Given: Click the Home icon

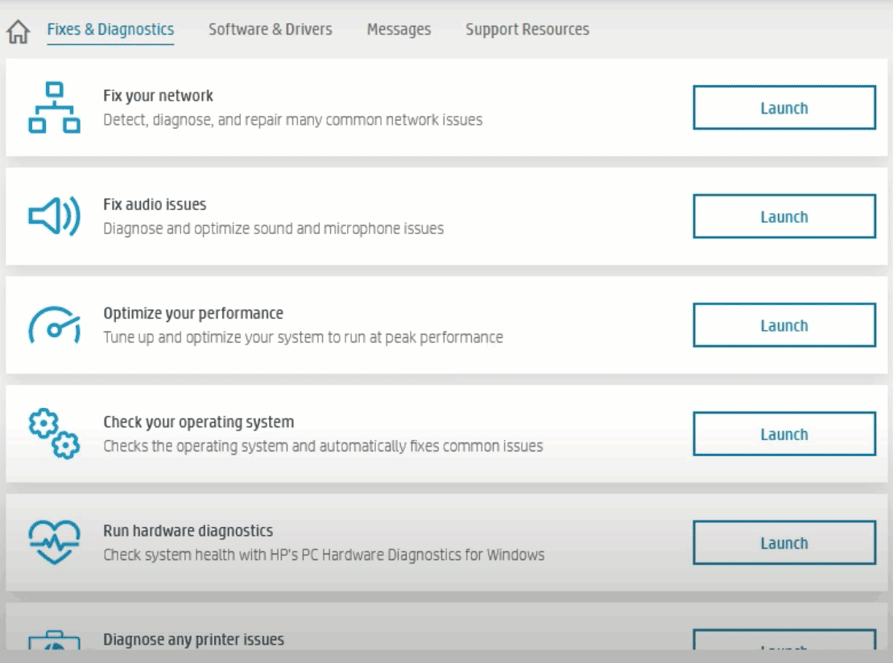Looking at the screenshot, I should click(x=18, y=32).
